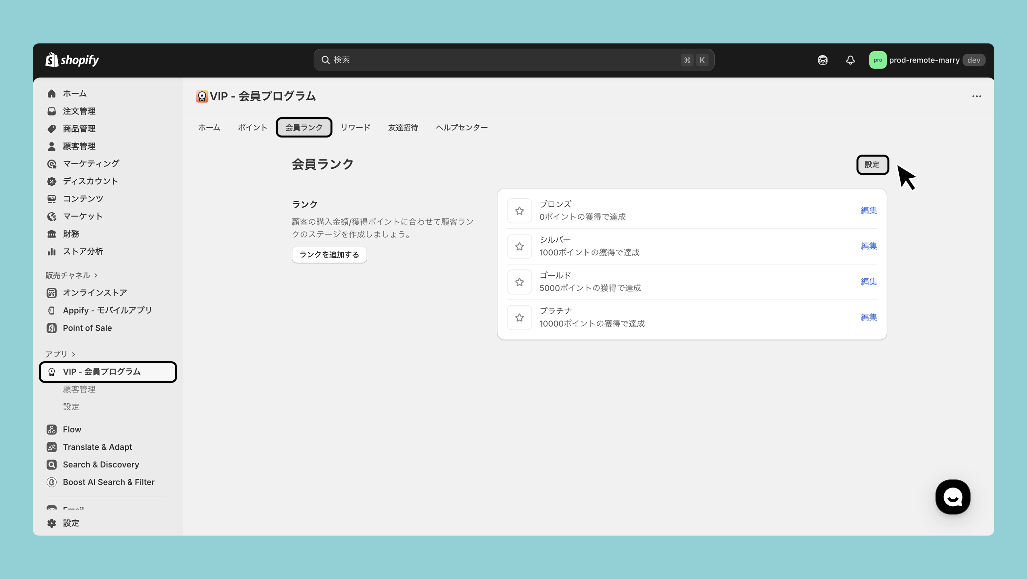Open Flow app from sidebar
Screen dimensions: 1027x579
72,429
